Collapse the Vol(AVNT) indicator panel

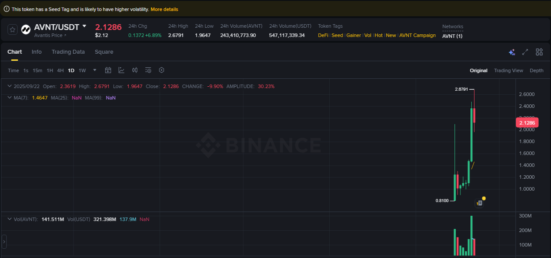click(10, 218)
